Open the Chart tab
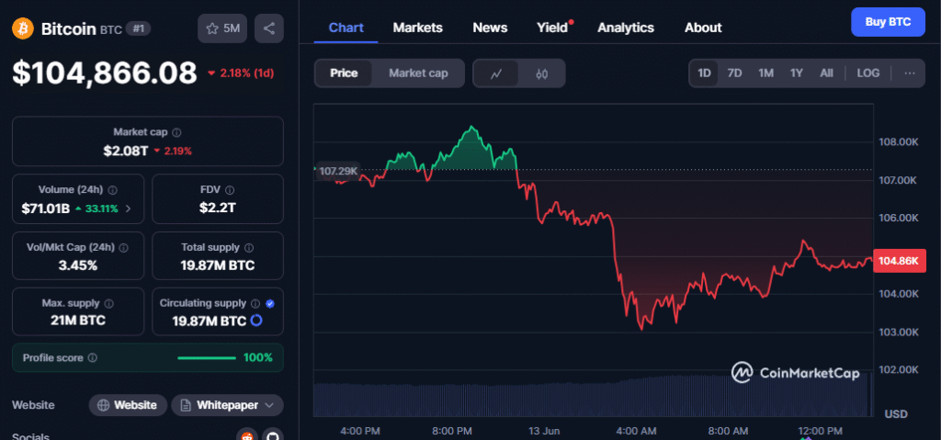This screenshot has height=440, width=941. click(346, 28)
